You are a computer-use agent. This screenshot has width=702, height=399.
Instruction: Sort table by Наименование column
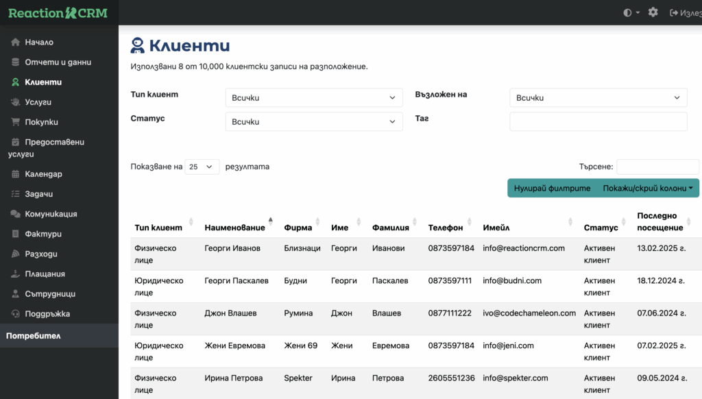pyautogui.click(x=234, y=228)
